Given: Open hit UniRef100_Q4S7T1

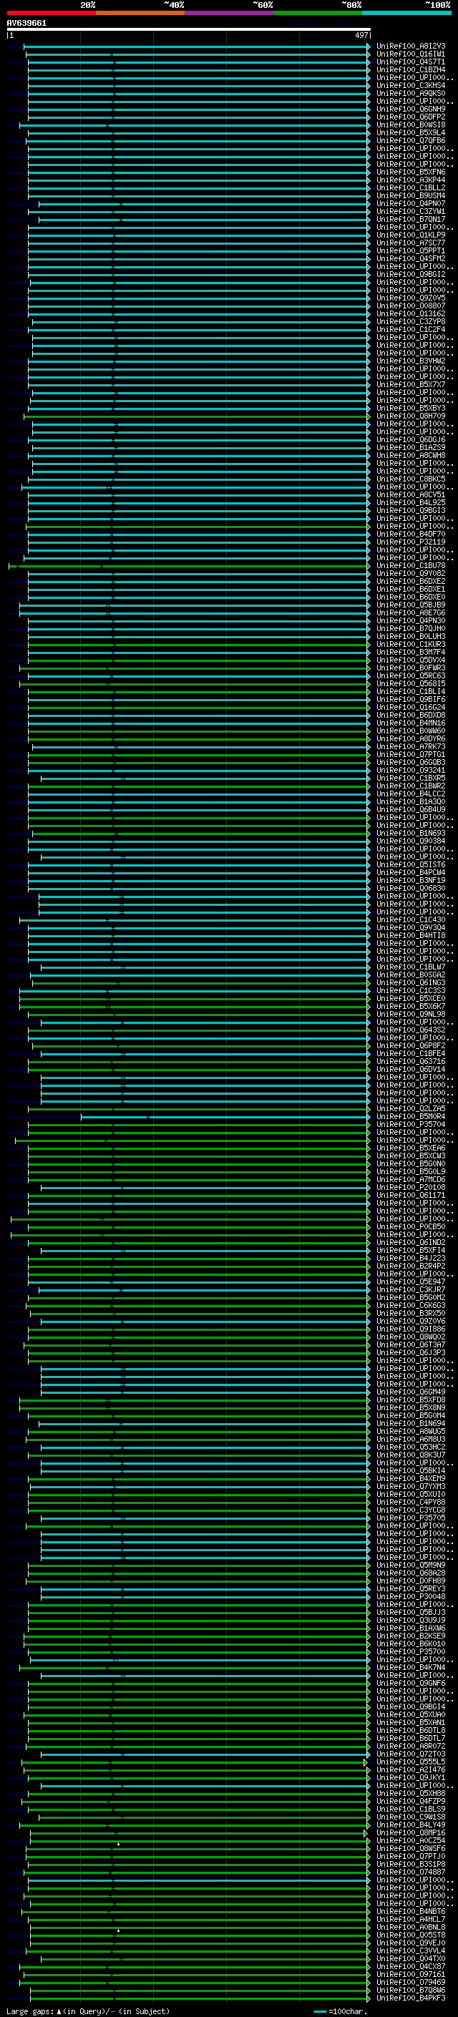Looking at the screenshot, I should click(x=411, y=62).
